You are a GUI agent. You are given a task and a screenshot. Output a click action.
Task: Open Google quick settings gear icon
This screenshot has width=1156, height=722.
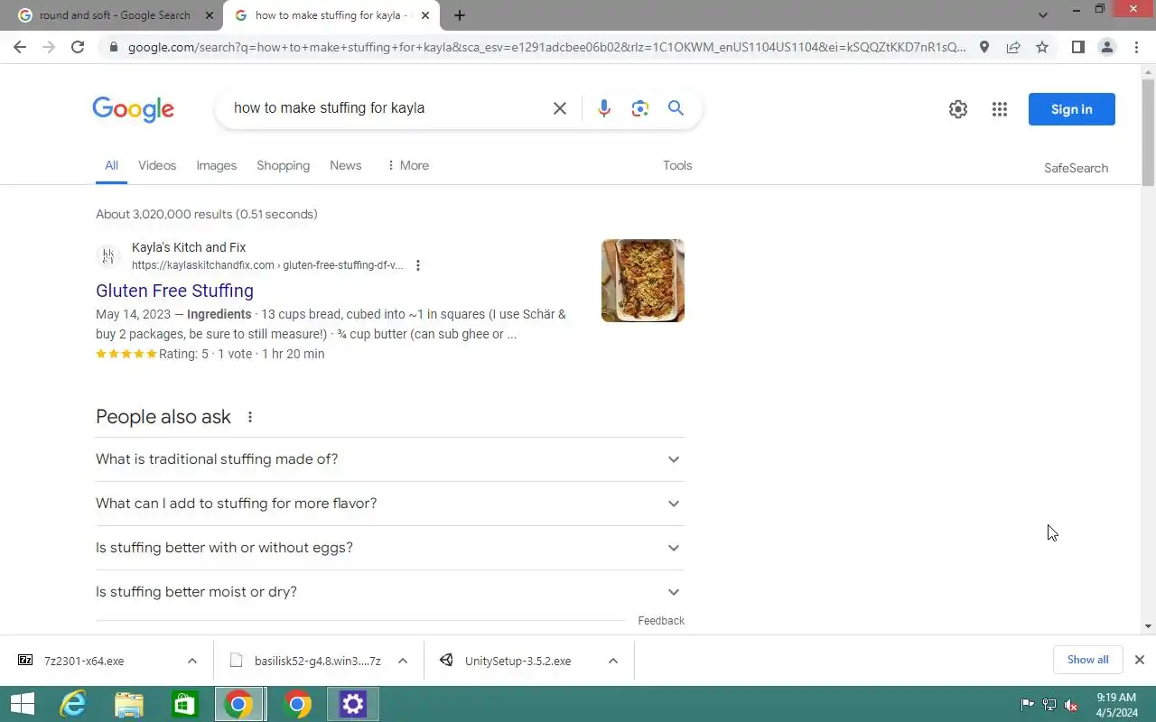click(958, 109)
